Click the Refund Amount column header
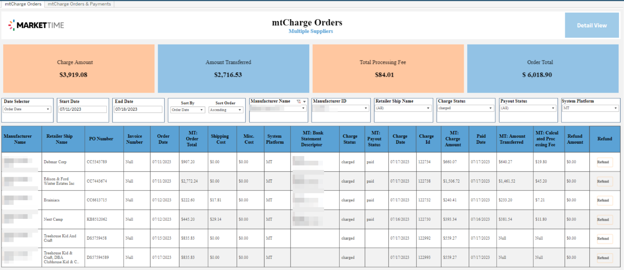Image resolution: width=624 pixels, height=270 pixels. pyautogui.click(x=577, y=139)
